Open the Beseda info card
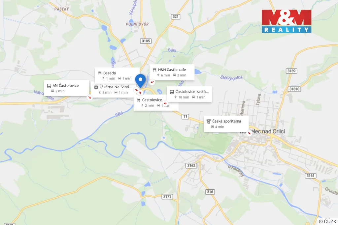The width and height of the screenshot is (338, 225). [x=117, y=75]
